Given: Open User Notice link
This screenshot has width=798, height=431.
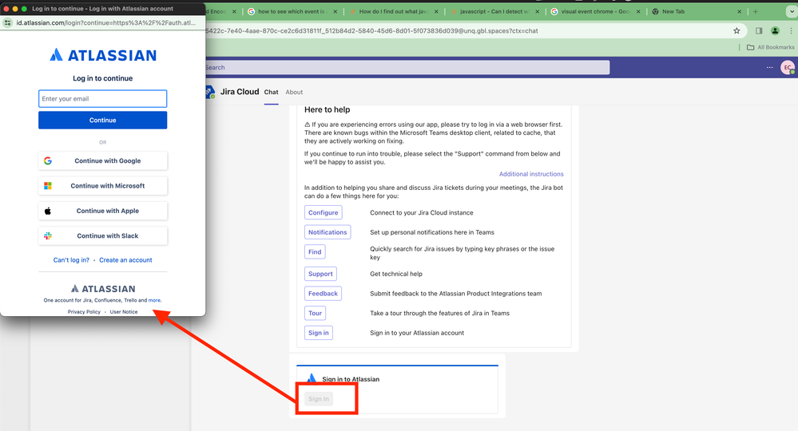Looking at the screenshot, I should click(124, 312).
